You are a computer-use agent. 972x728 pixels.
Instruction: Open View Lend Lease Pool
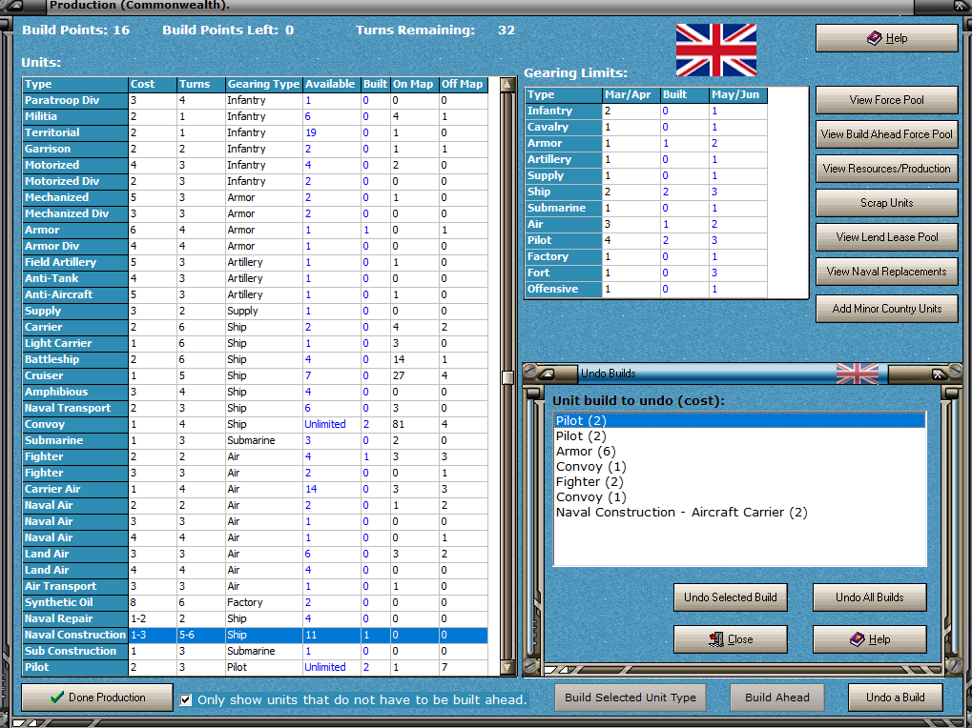click(886, 237)
